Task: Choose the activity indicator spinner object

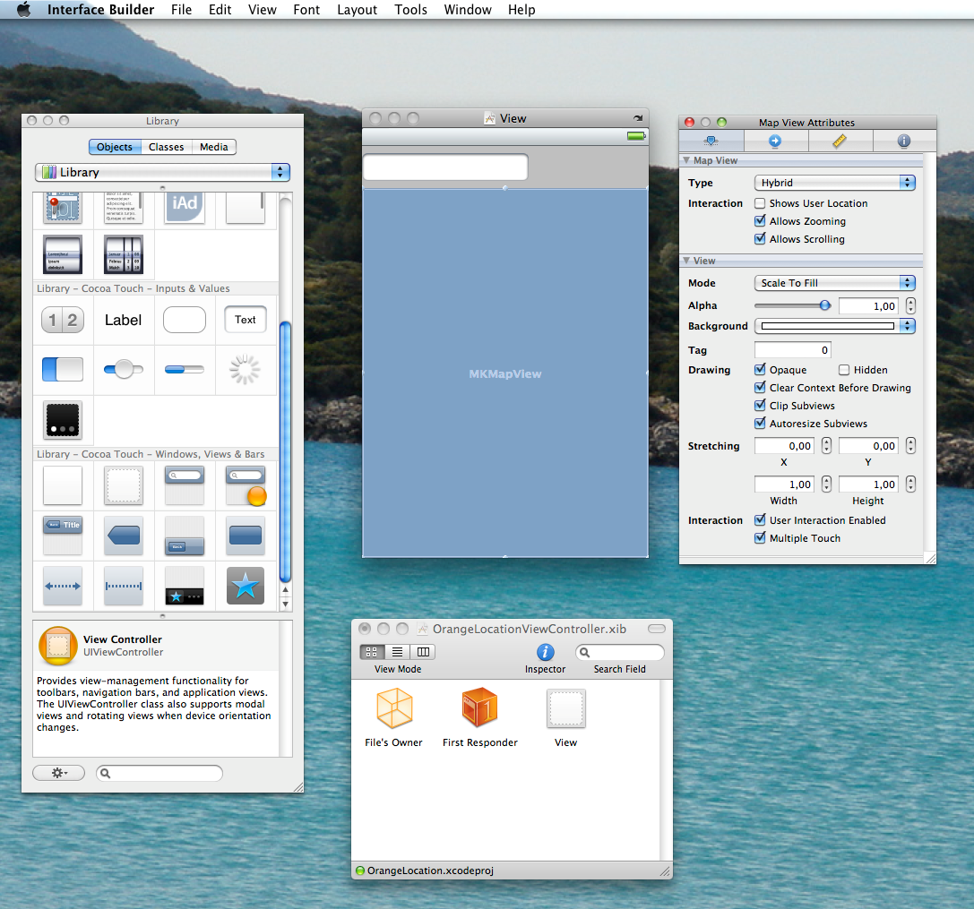Action: click(x=246, y=369)
